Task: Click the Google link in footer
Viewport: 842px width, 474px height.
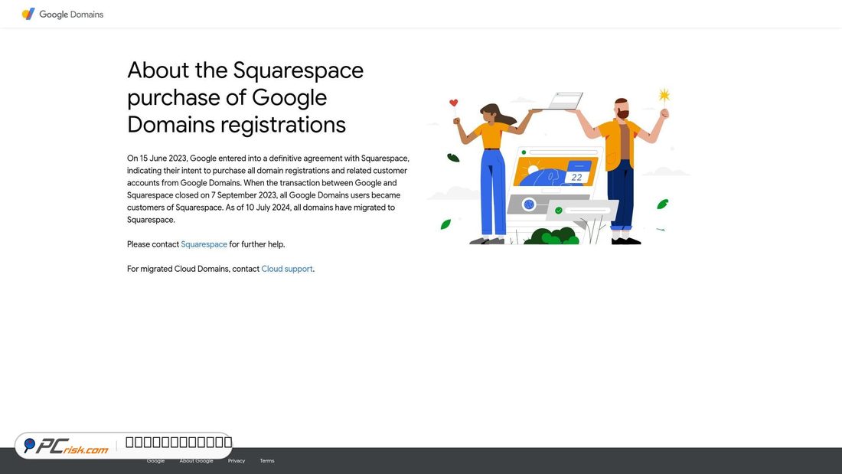Action: [x=155, y=460]
